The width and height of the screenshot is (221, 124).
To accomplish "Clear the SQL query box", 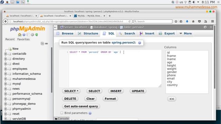I will pyautogui.click(x=90, y=99).
